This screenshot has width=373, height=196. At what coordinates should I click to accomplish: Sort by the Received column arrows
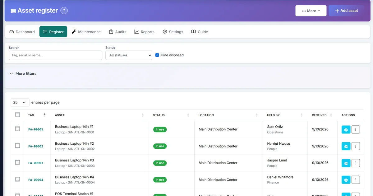pos(331,115)
